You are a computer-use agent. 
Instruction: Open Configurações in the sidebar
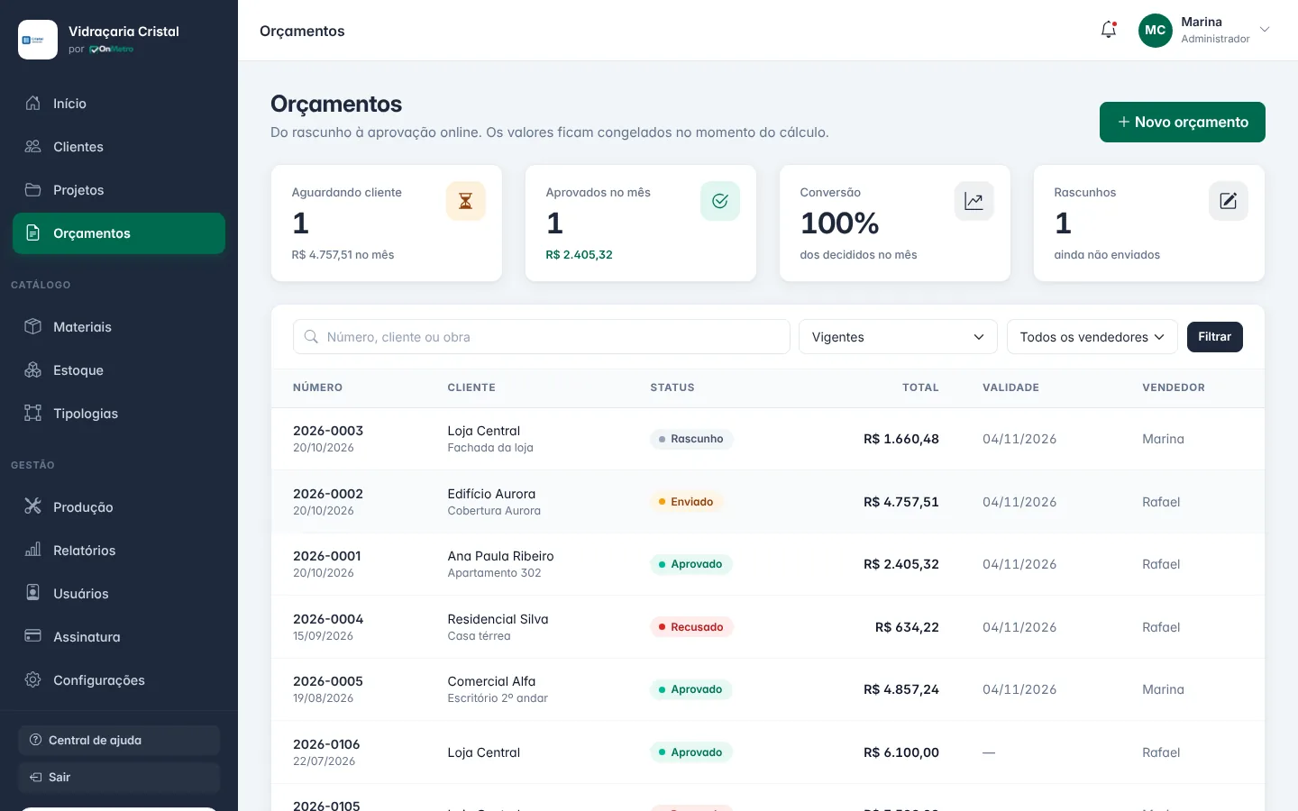(x=119, y=680)
